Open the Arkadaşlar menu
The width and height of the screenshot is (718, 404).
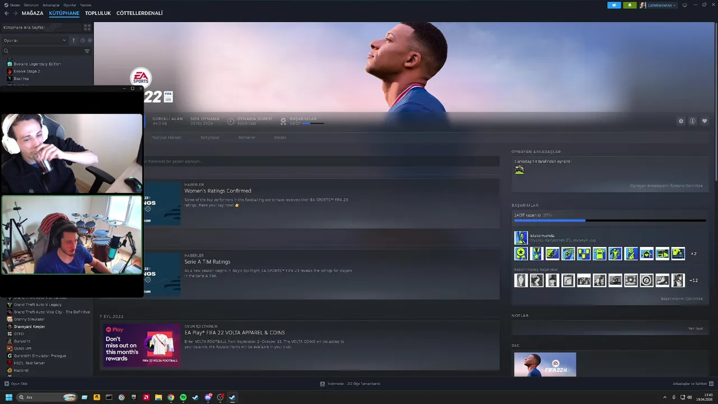tap(51, 5)
